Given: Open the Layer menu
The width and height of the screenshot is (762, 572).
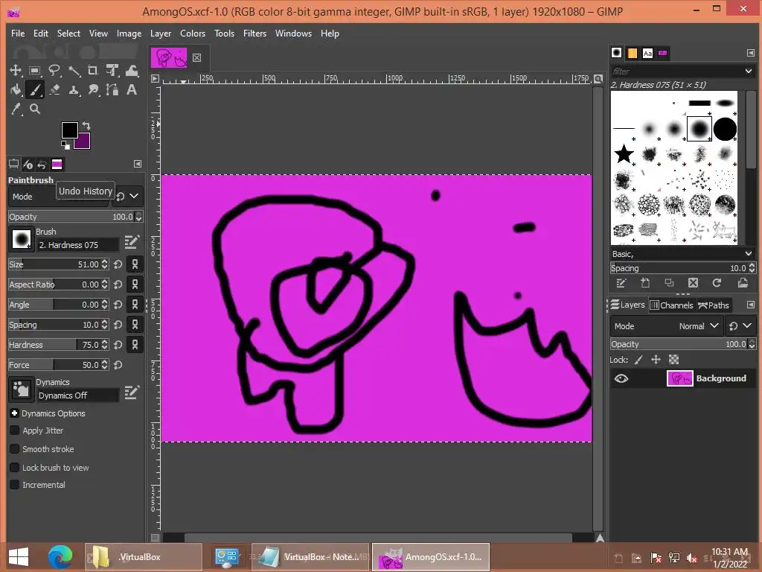Looking at the screenshot, I should pos(161,34).
